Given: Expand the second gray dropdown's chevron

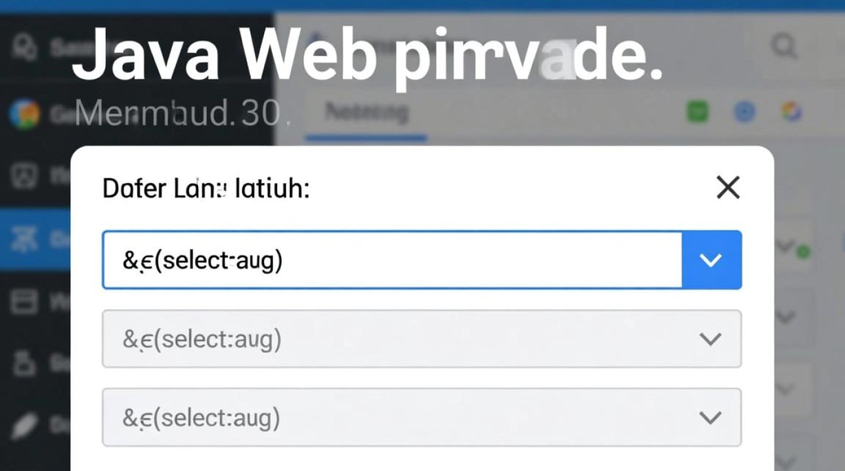Looking at the screenshot, I should coord(710,339).
